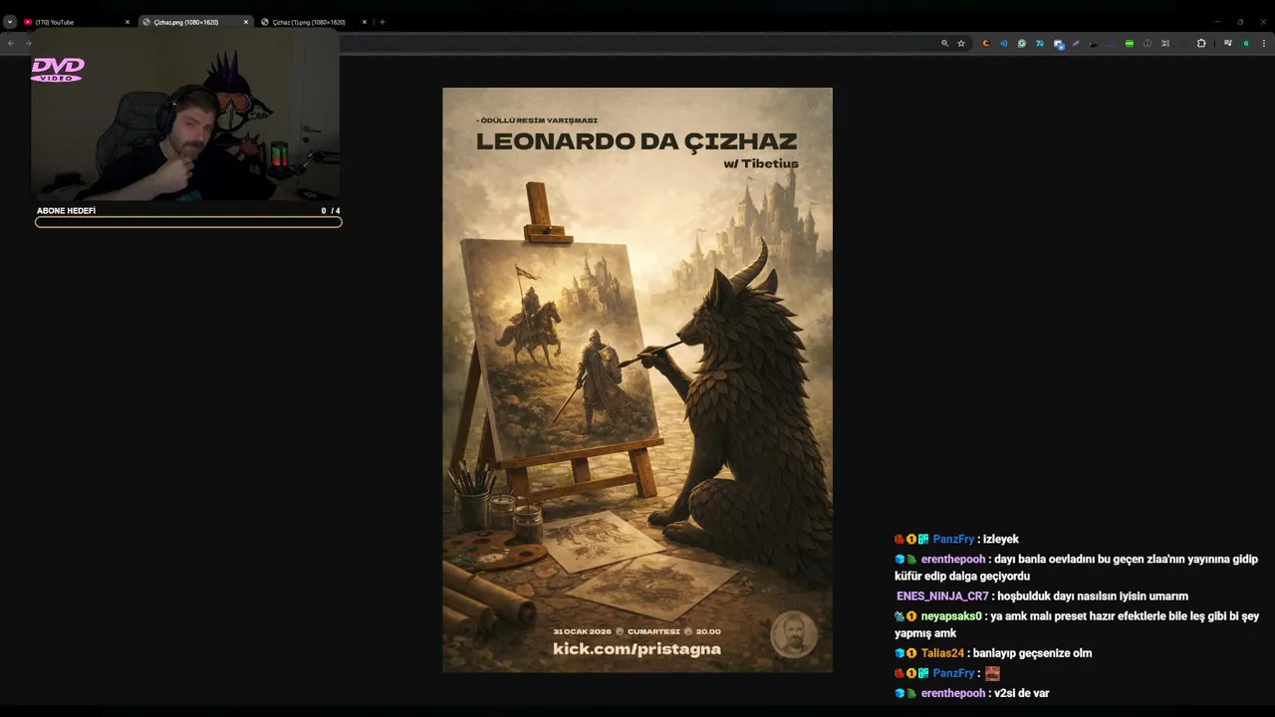The height and width of the screenshot is (717, 1275).
Task: Click the ABONE HEDEFİ progress bar
Action: tap(188, 222)
